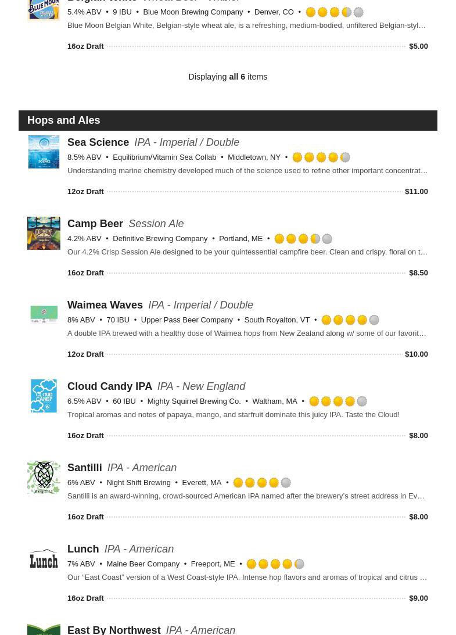
Task: Click the Cloud Candy IPA label icon
Action: (44, 396)
